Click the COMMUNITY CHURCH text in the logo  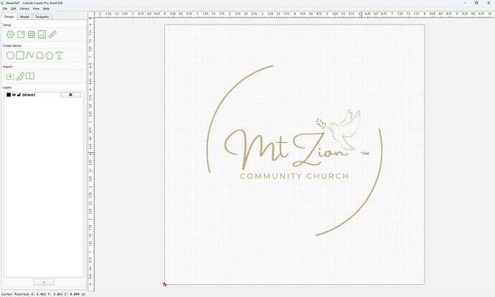(294, 176)
